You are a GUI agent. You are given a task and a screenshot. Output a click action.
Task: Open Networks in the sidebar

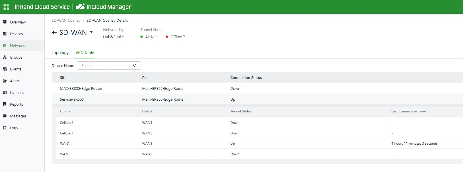22,45
